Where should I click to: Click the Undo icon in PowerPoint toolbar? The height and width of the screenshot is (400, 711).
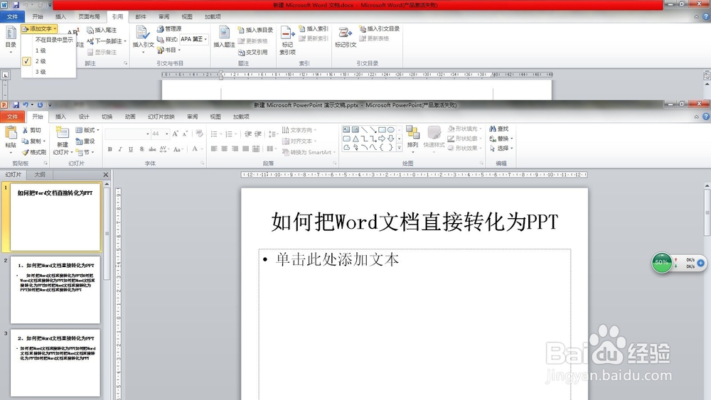[26, 105]
